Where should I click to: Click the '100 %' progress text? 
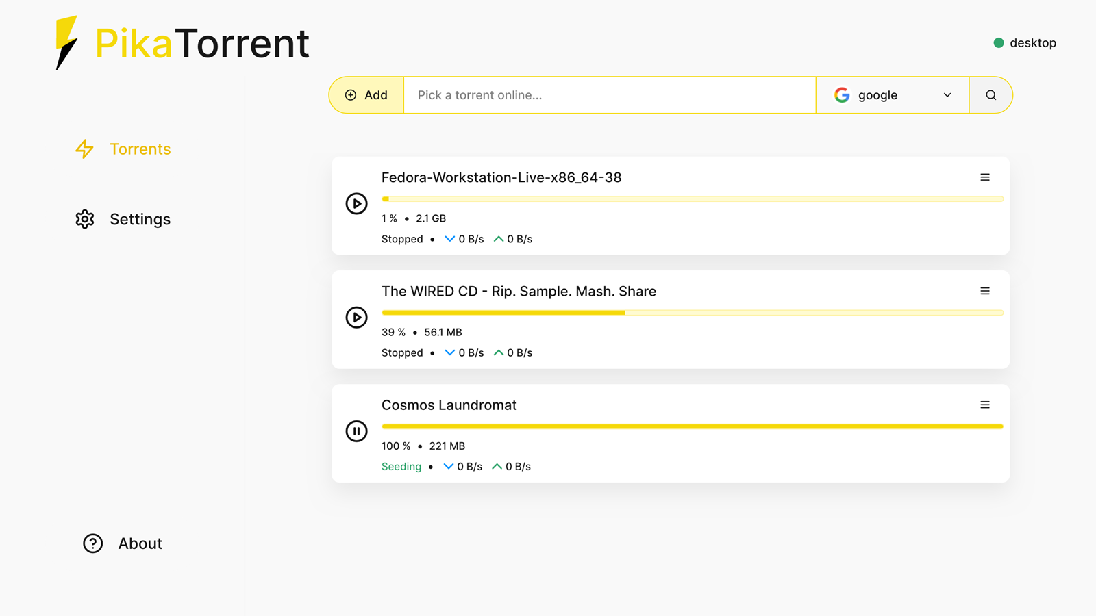(x=396, y=446)
